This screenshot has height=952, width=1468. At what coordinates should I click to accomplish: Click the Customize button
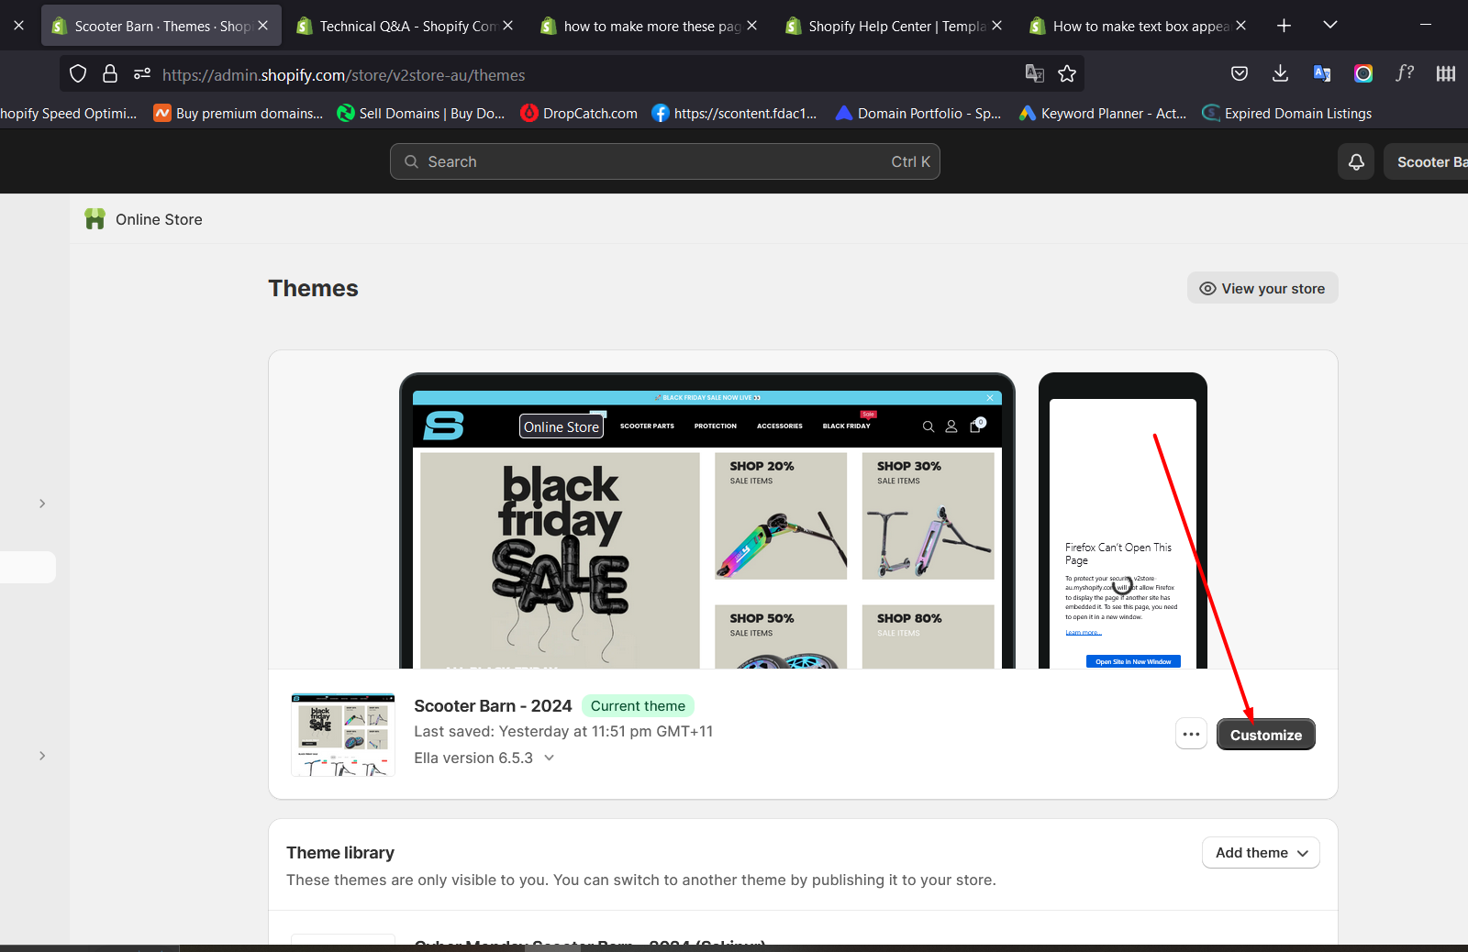(1266, 735)
